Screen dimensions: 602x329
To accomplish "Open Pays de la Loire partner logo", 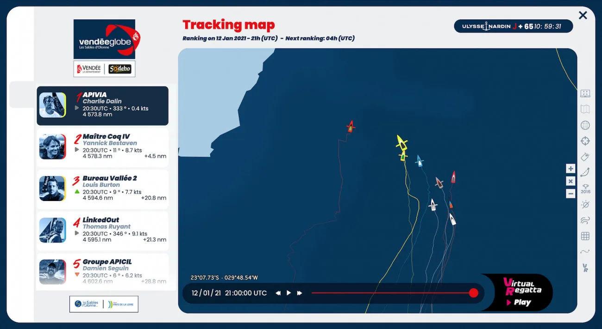I will tap(120, 304).
